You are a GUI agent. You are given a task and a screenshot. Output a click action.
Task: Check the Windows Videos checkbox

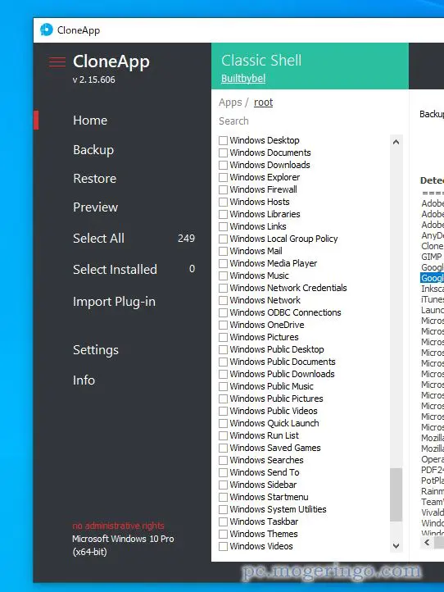point(224,546)
